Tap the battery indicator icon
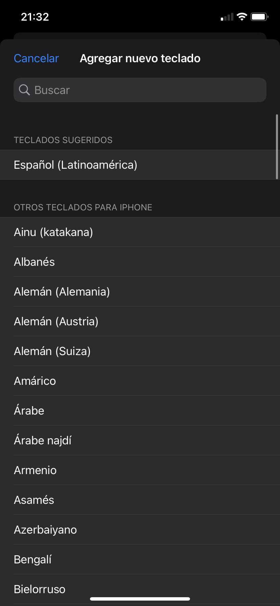The width and height of the screenshot is (280, 606). click(259, 17)
